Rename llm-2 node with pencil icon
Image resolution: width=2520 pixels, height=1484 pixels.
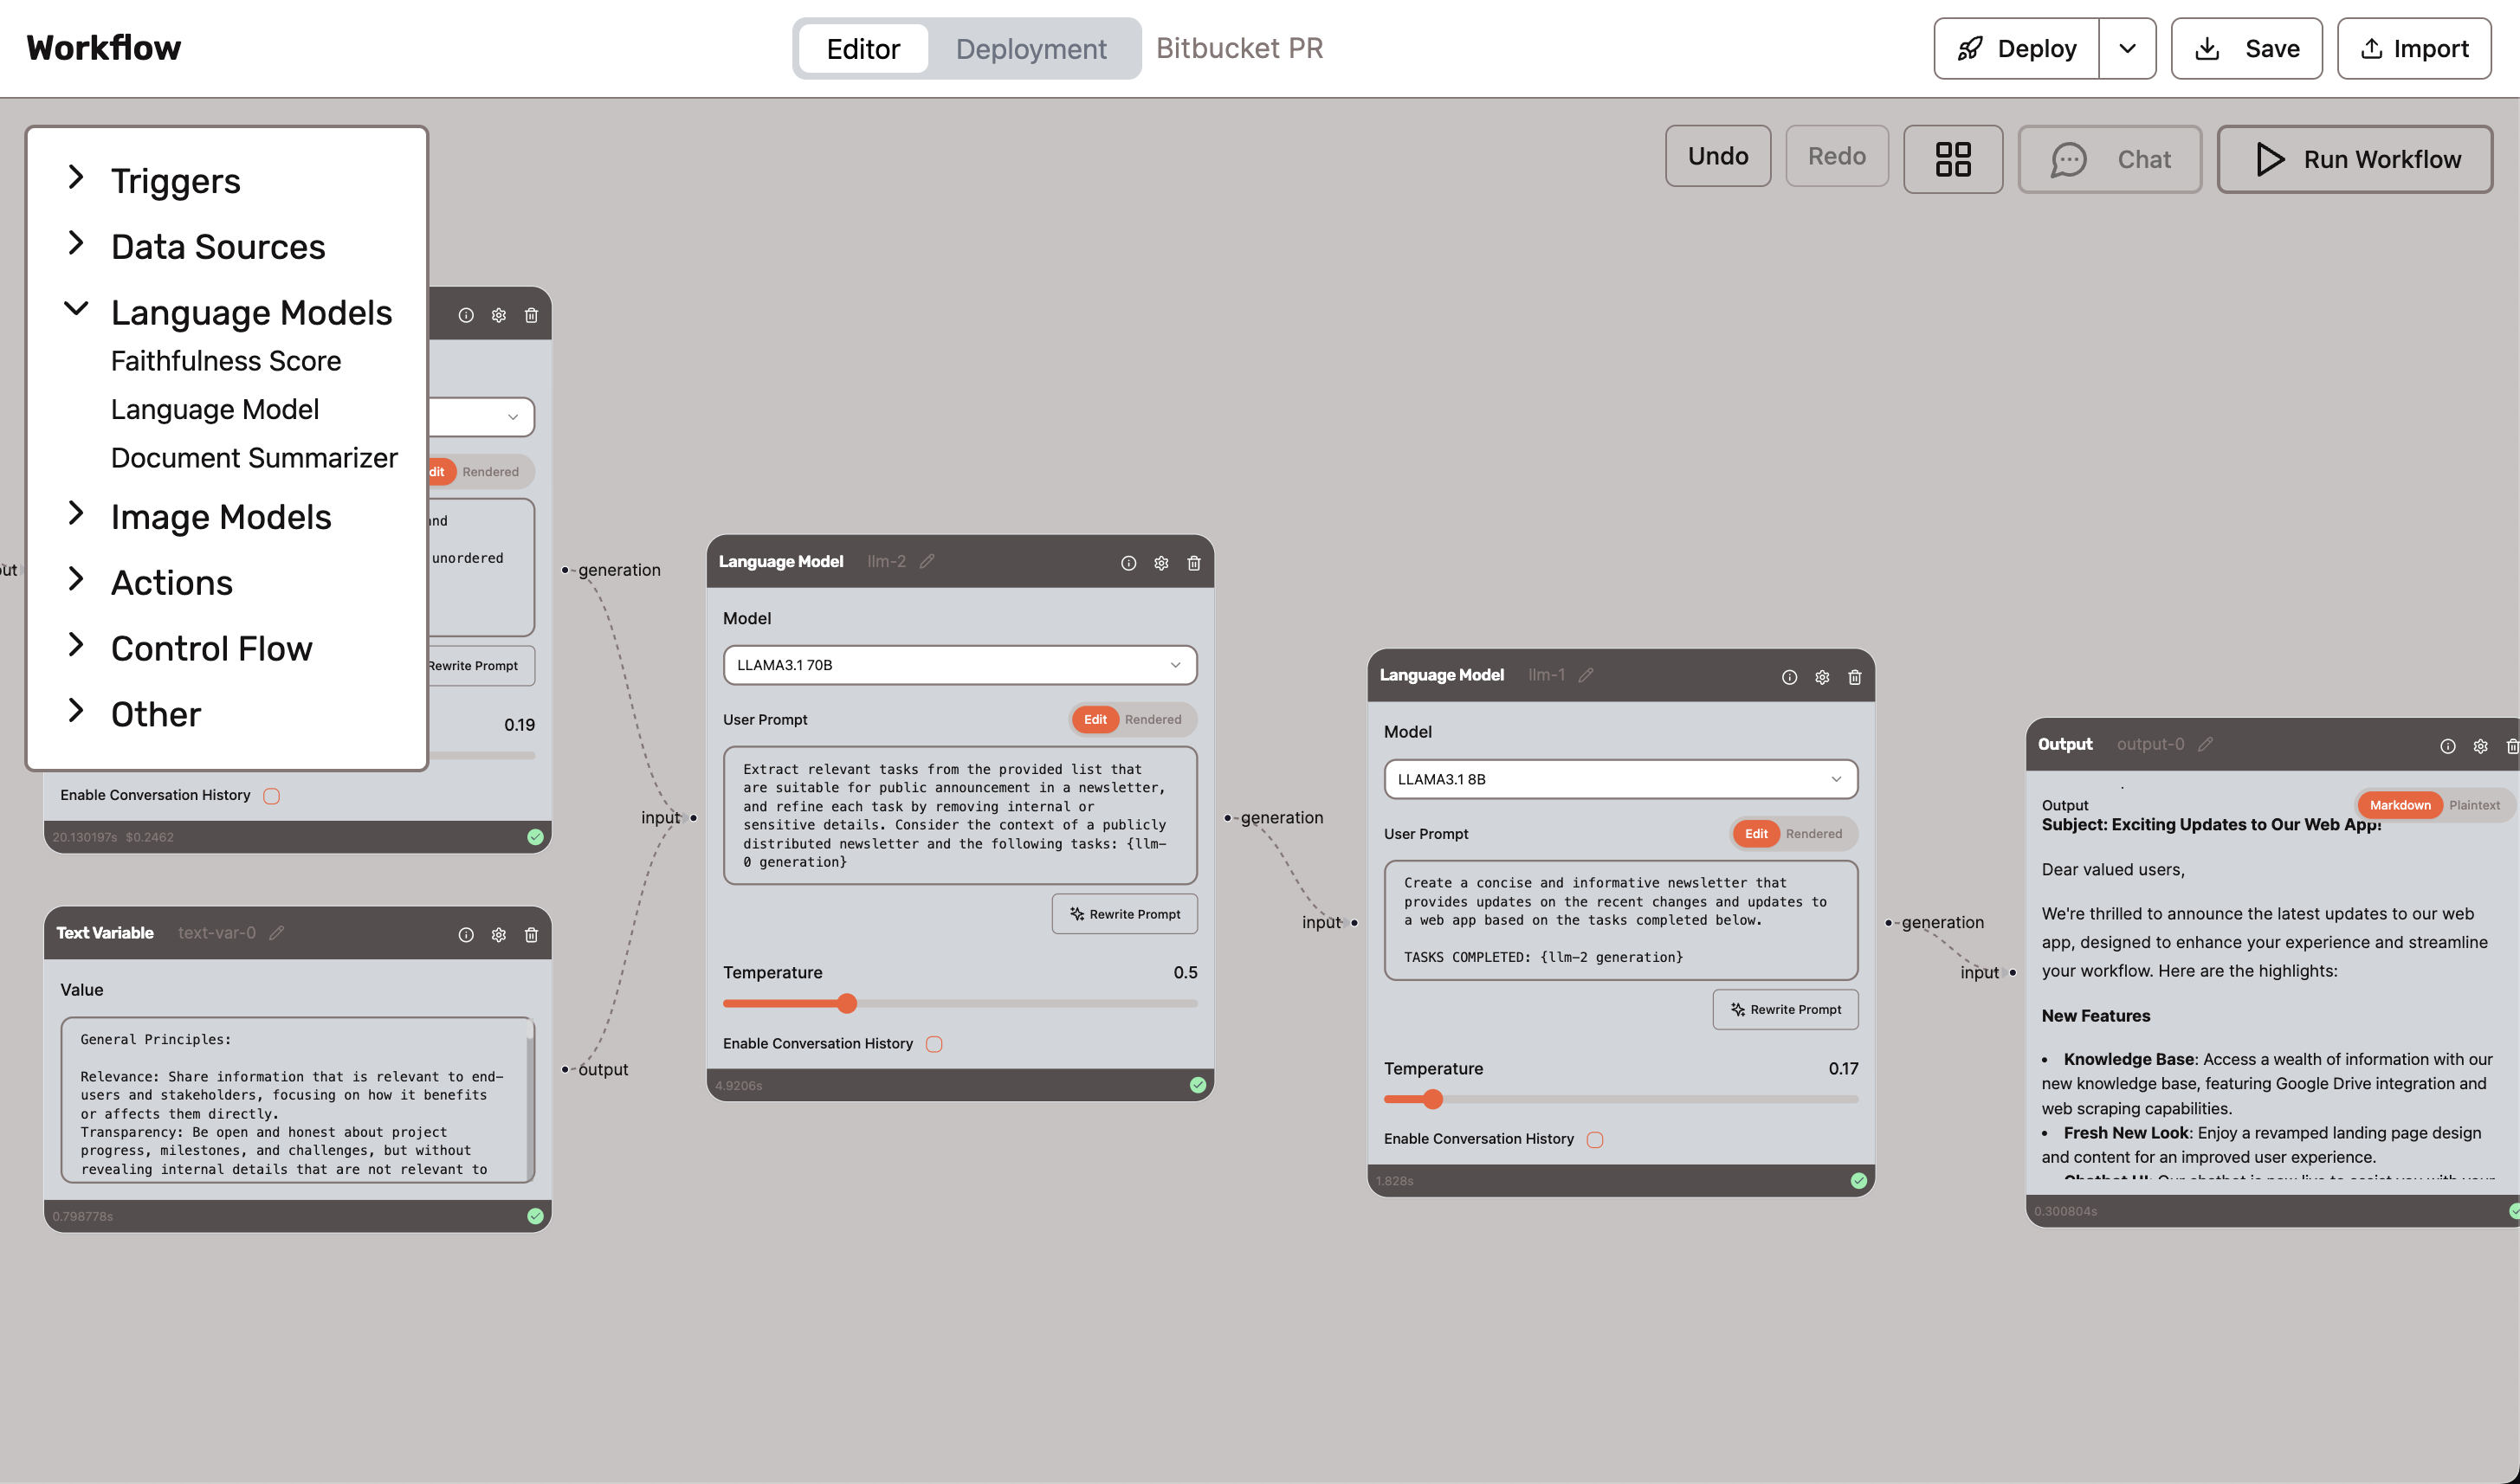click(x=927, y=561)
